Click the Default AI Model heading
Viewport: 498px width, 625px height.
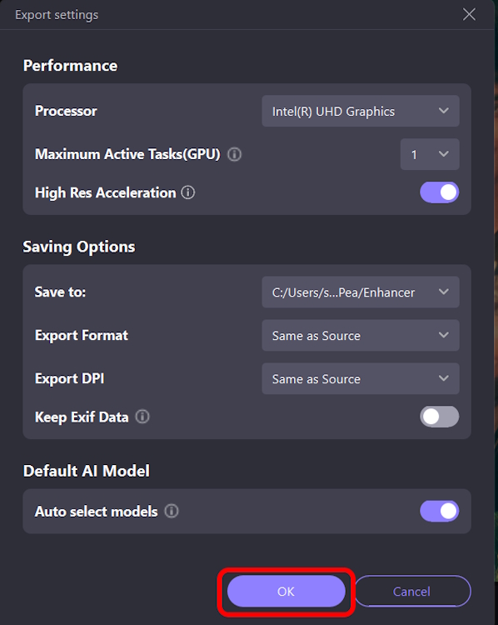point(87,471)
